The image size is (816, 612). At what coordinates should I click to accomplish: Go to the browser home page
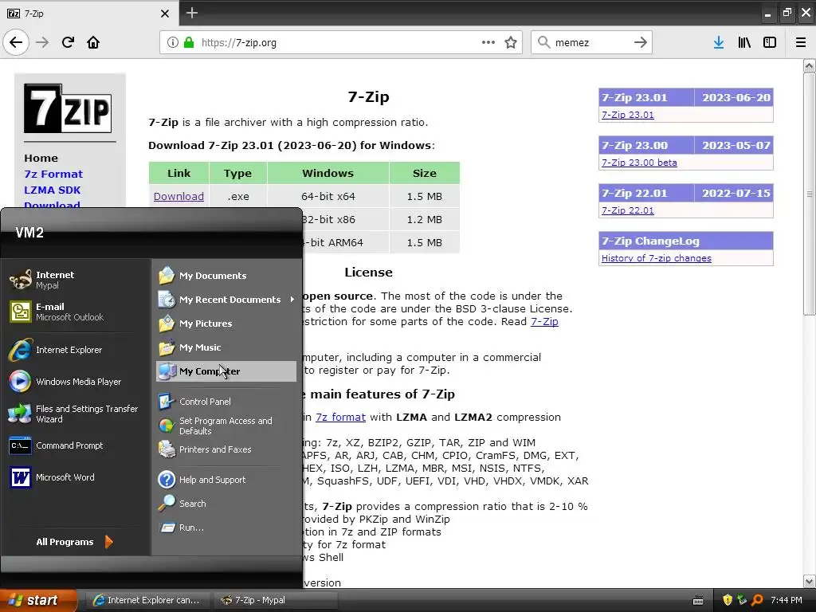pyautogui.click(x=93, y=42)
